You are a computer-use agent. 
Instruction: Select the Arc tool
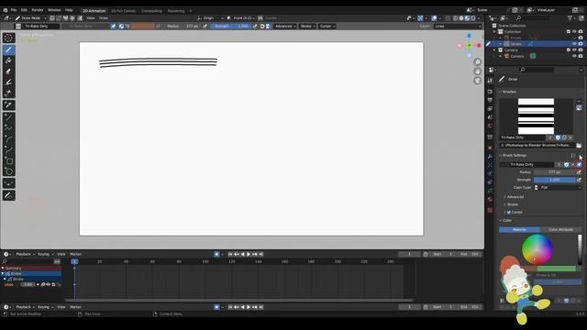pyautogui.click(x=8, y=139)
